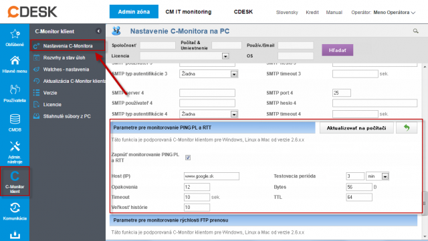Click SMTP timeout 3 field
This screenshot has height=241, width=428.
pos(355,74)
